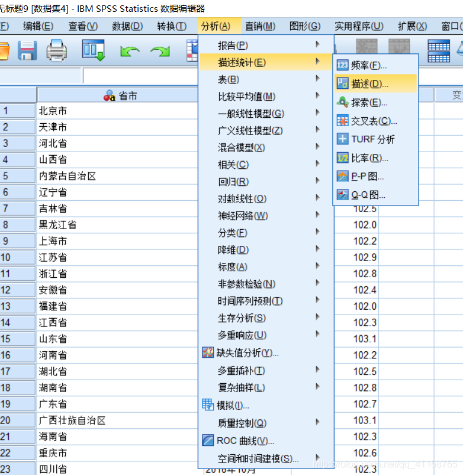Screen dimensions: 463x475
Task: Click the green Undo arrow
Action: pos(130,51)
